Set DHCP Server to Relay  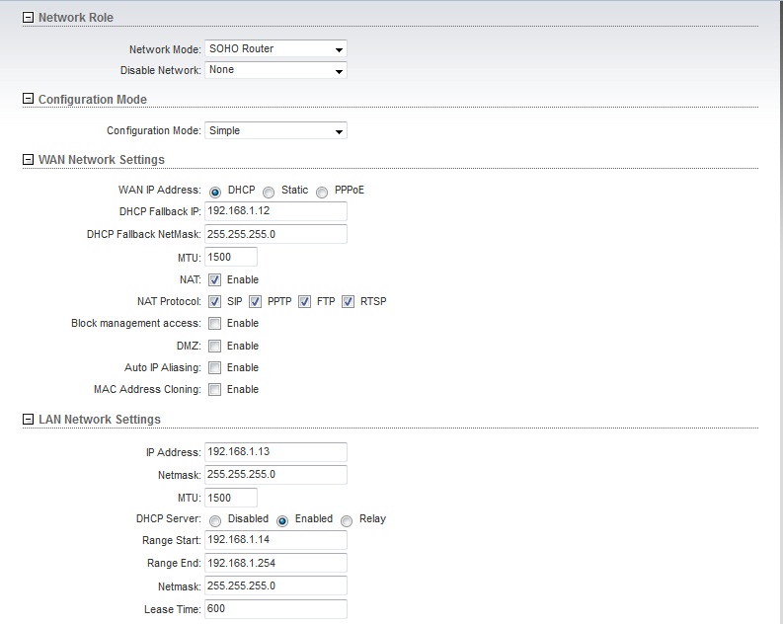tap(347, 520)
